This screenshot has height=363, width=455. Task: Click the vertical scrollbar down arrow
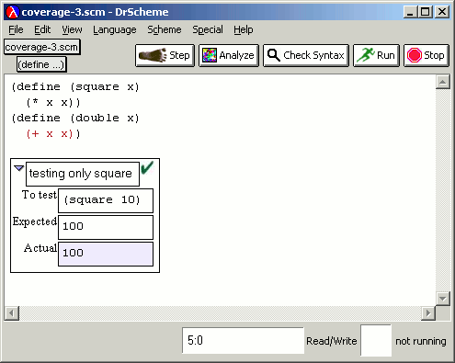(443, 299)
